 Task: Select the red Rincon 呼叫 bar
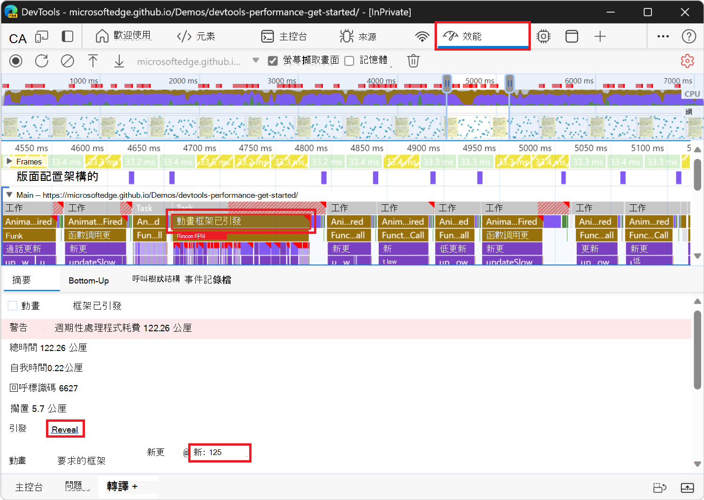[x=200, y=236]
